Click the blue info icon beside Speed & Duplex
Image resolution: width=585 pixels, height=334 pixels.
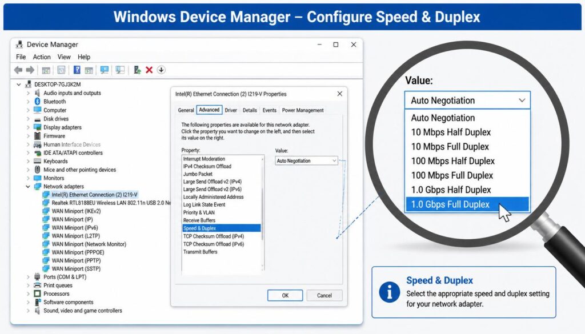pyautogui.click(x=390, y=292)
